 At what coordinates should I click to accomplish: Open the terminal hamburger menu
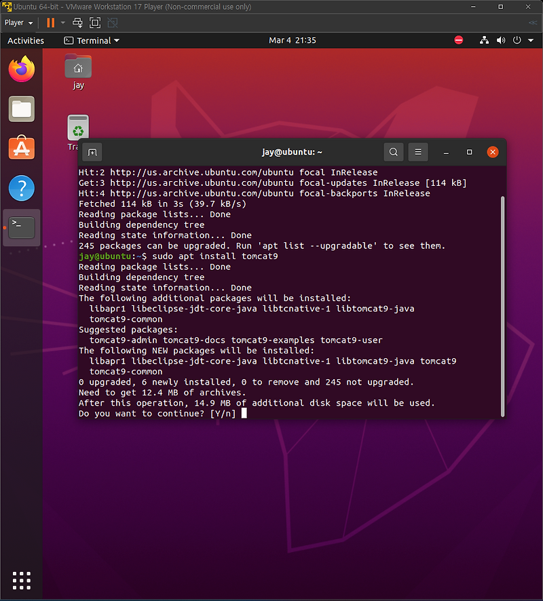pos(417,151)
